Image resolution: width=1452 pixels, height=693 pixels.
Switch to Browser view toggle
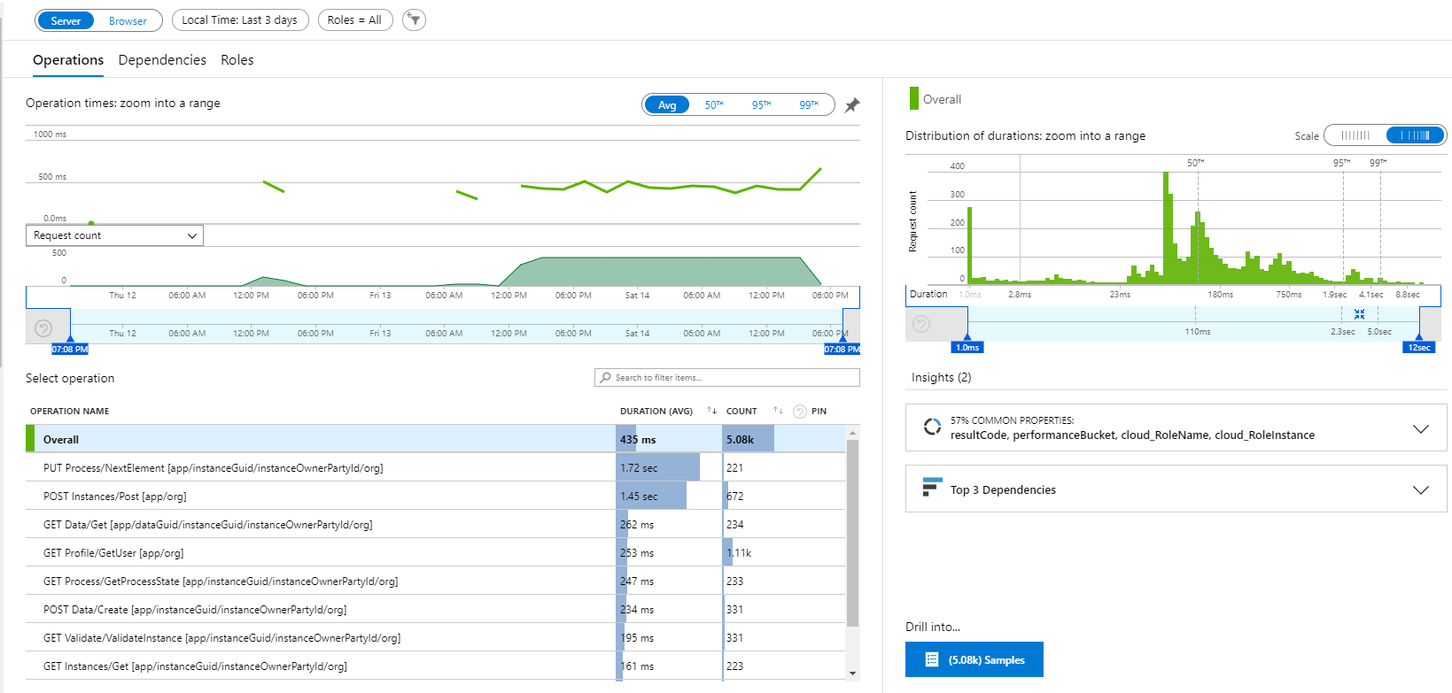tap(128, 20)
